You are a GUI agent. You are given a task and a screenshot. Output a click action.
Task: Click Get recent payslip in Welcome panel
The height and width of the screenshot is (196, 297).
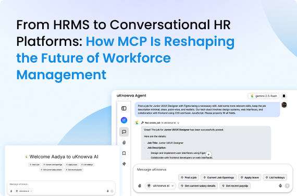(x=73, y=170)
